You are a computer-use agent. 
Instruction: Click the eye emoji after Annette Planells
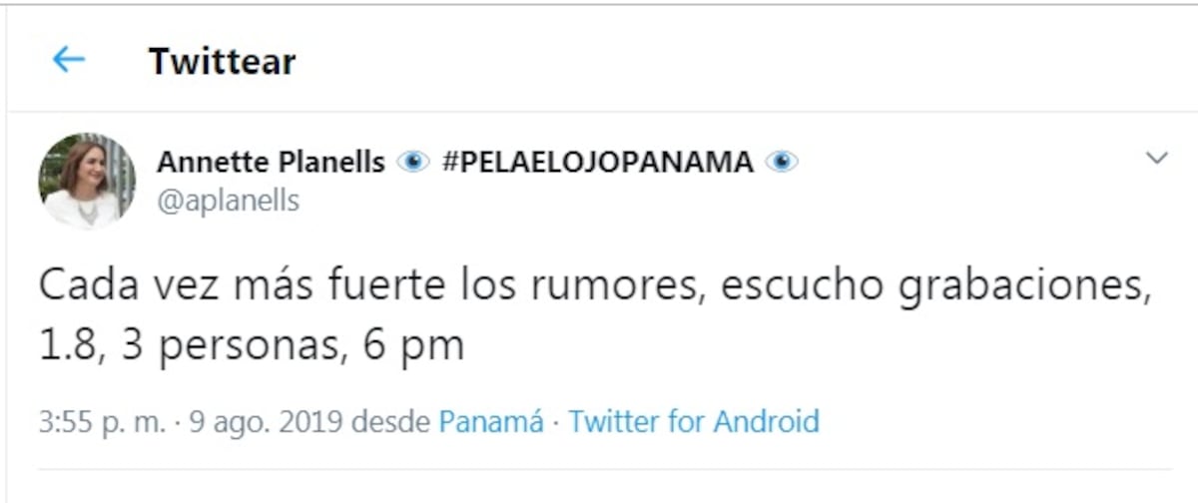(412, 162)
